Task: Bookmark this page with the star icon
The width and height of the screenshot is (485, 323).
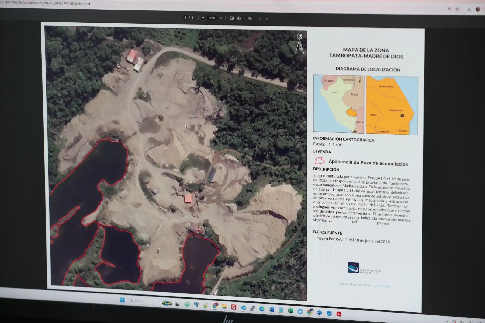Action: coord(457,9)
